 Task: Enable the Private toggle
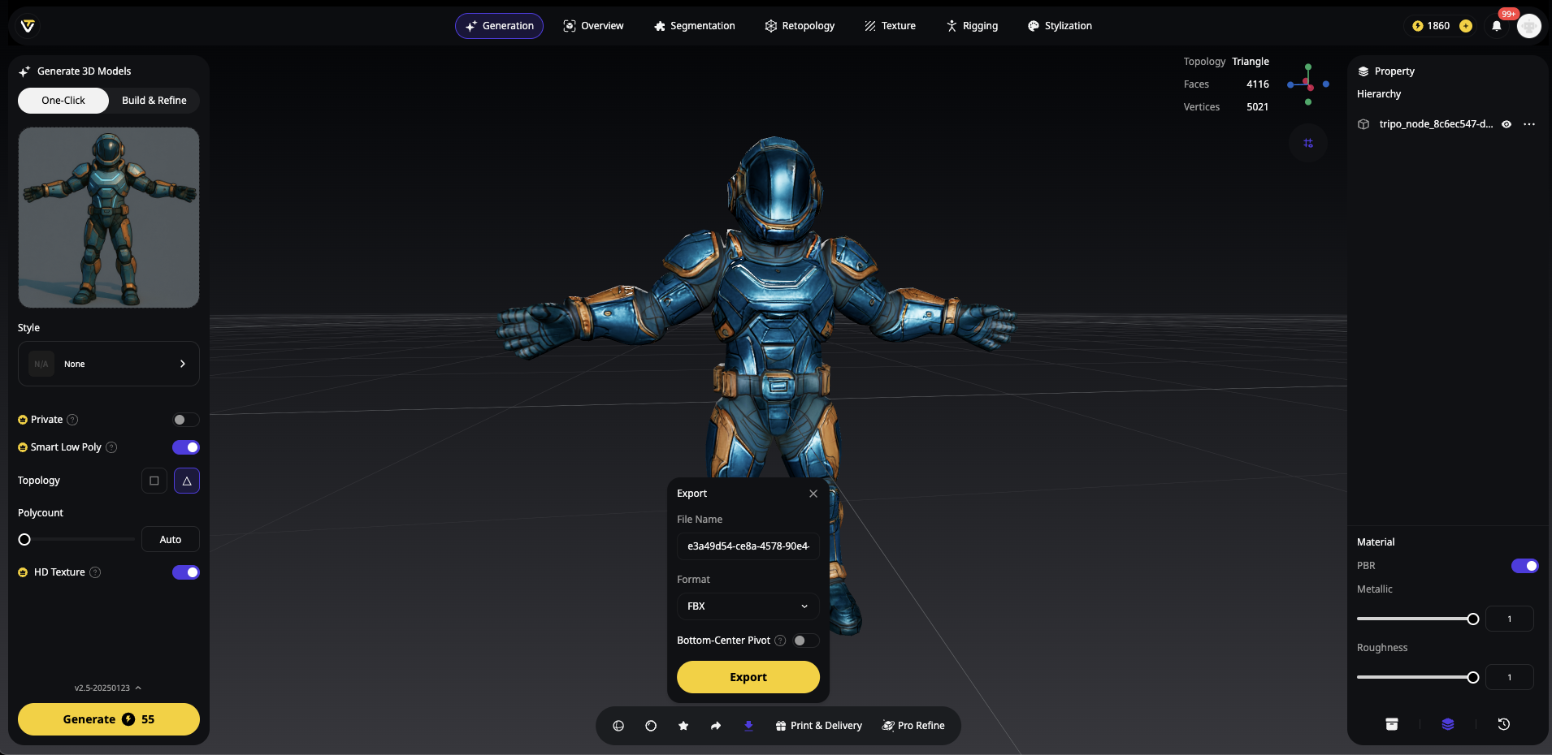[x=185, y=420]
